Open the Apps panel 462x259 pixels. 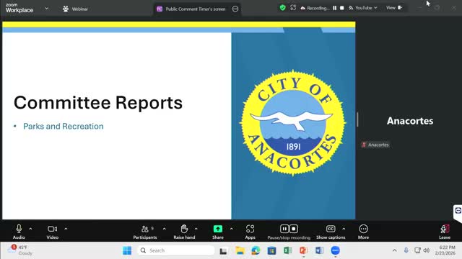250,232
